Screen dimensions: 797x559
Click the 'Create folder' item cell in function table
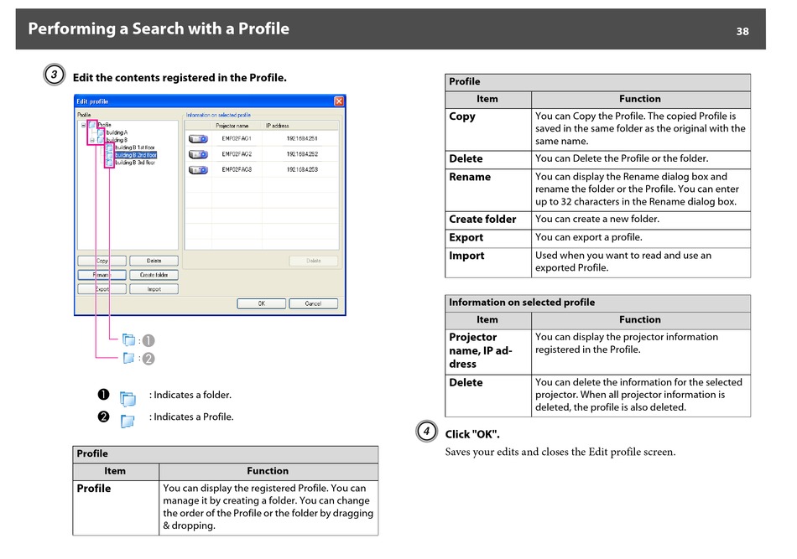[488, 220]
